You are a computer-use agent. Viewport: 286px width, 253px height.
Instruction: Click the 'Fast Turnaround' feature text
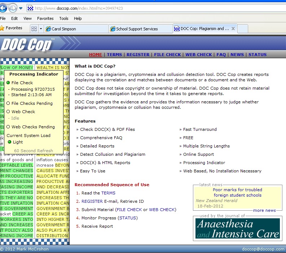click(200, 129)
